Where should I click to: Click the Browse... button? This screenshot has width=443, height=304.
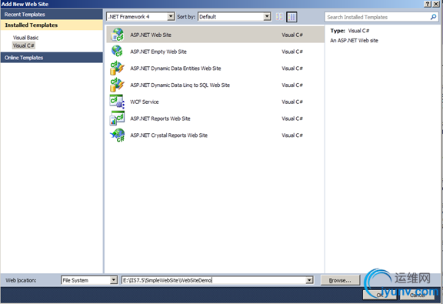coord(341,280)
